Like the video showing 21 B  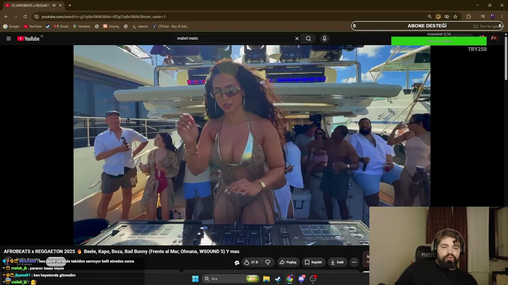251,262
